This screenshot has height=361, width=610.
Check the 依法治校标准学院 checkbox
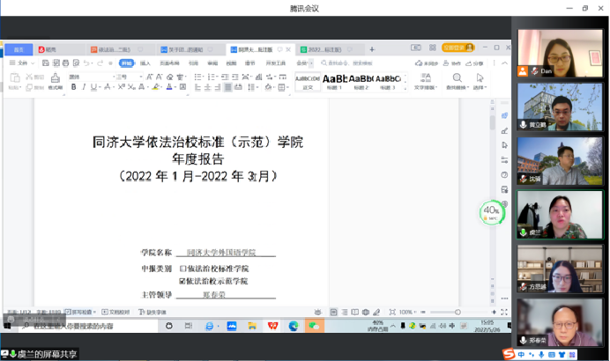tap(182, 268)
